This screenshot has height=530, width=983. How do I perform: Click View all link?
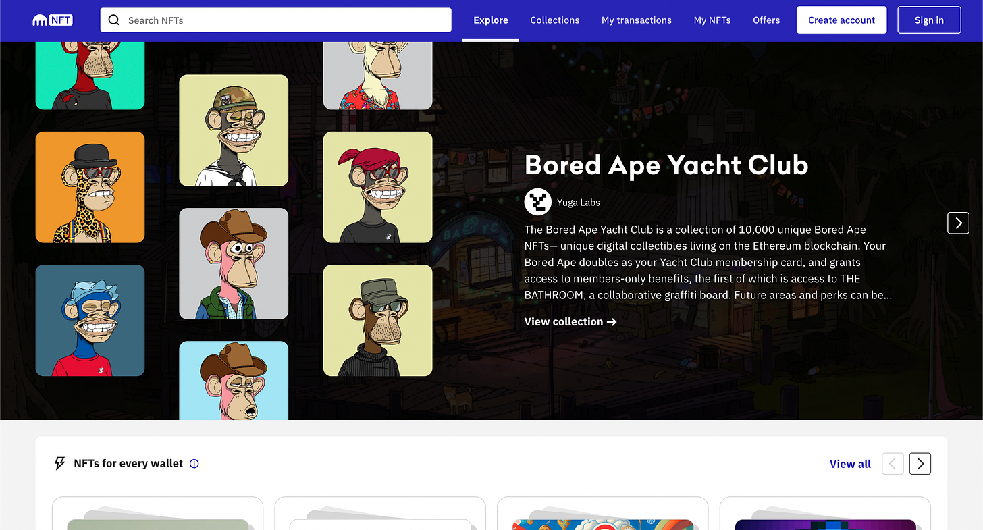(x=850, y=464)
